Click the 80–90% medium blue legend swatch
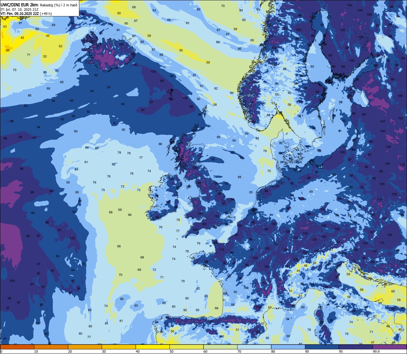 (288, 347)
